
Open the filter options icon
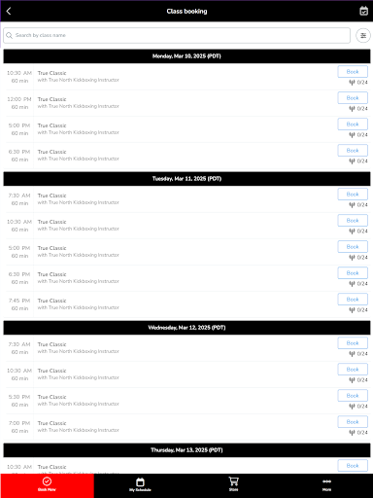(x=363, y=36)
